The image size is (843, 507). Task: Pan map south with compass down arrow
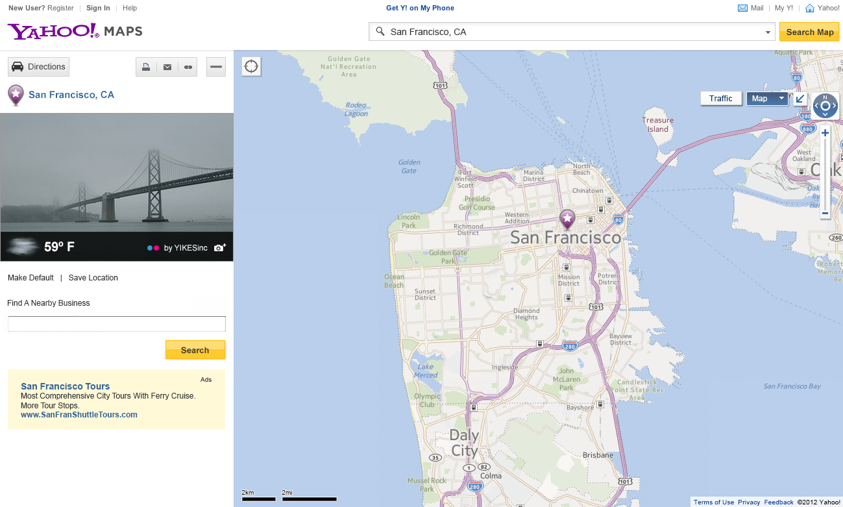tap(825, 114)
